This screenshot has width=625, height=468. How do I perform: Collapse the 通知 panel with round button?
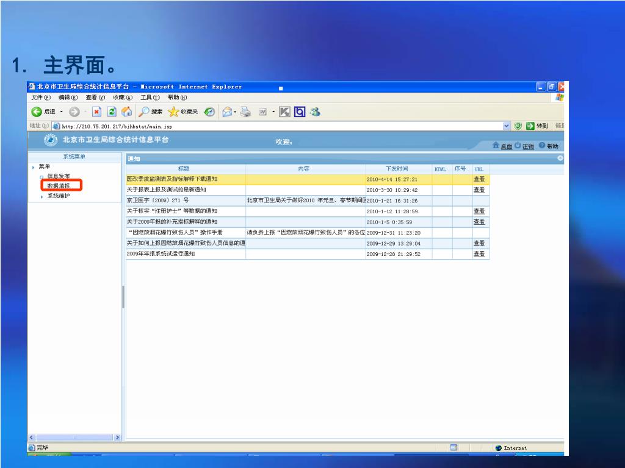click(x=560, y=158)
